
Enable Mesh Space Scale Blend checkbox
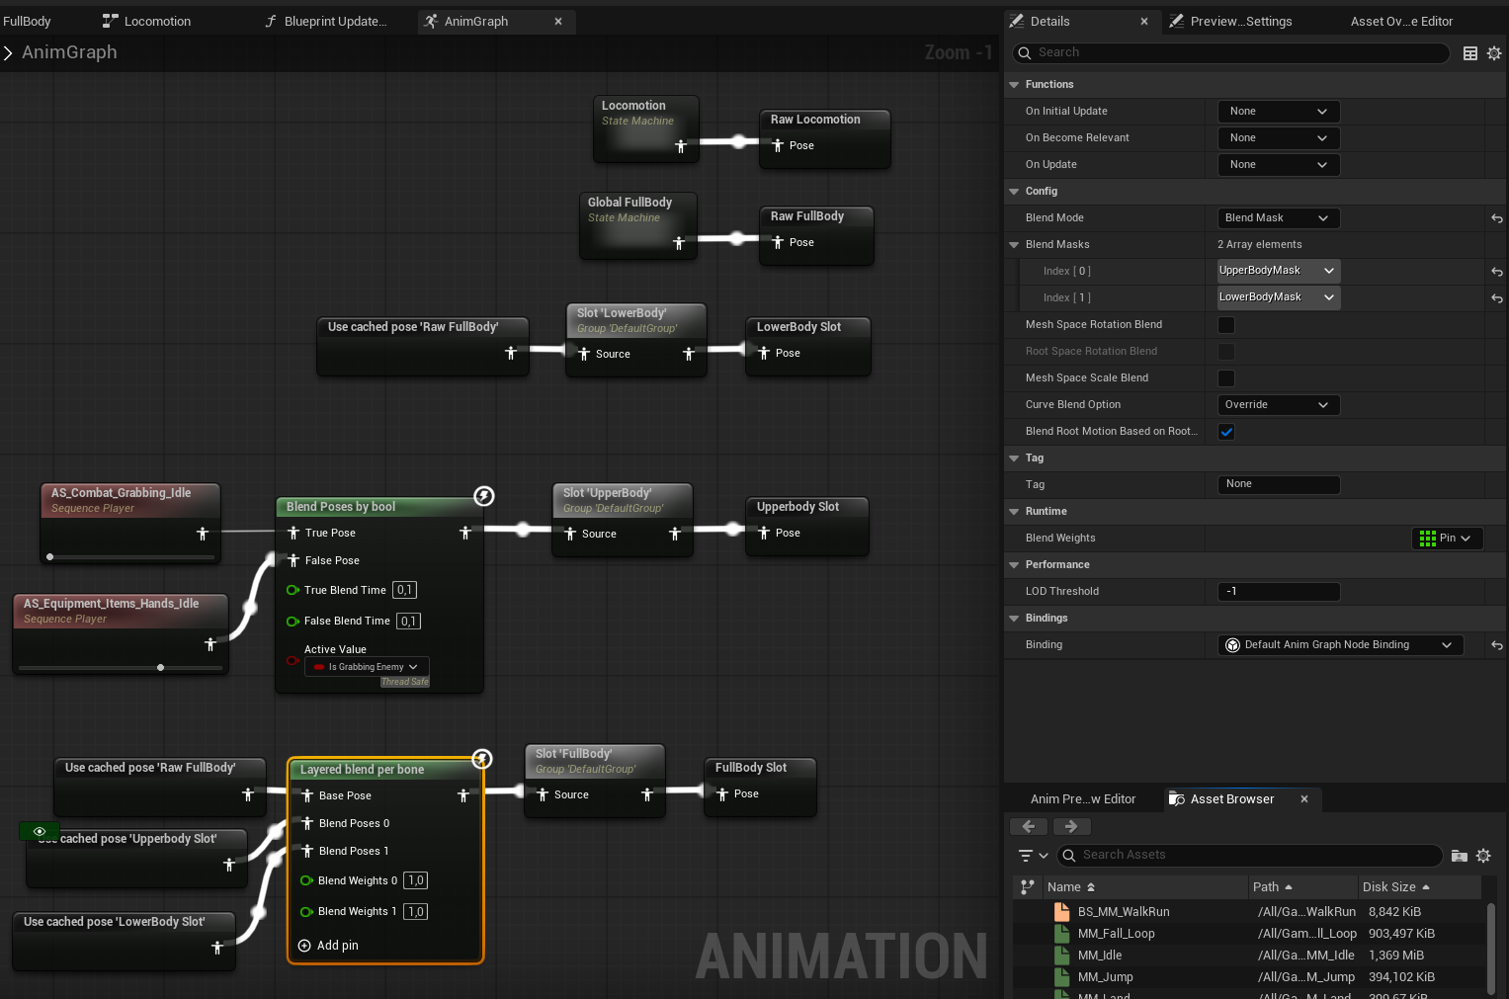1226,378
